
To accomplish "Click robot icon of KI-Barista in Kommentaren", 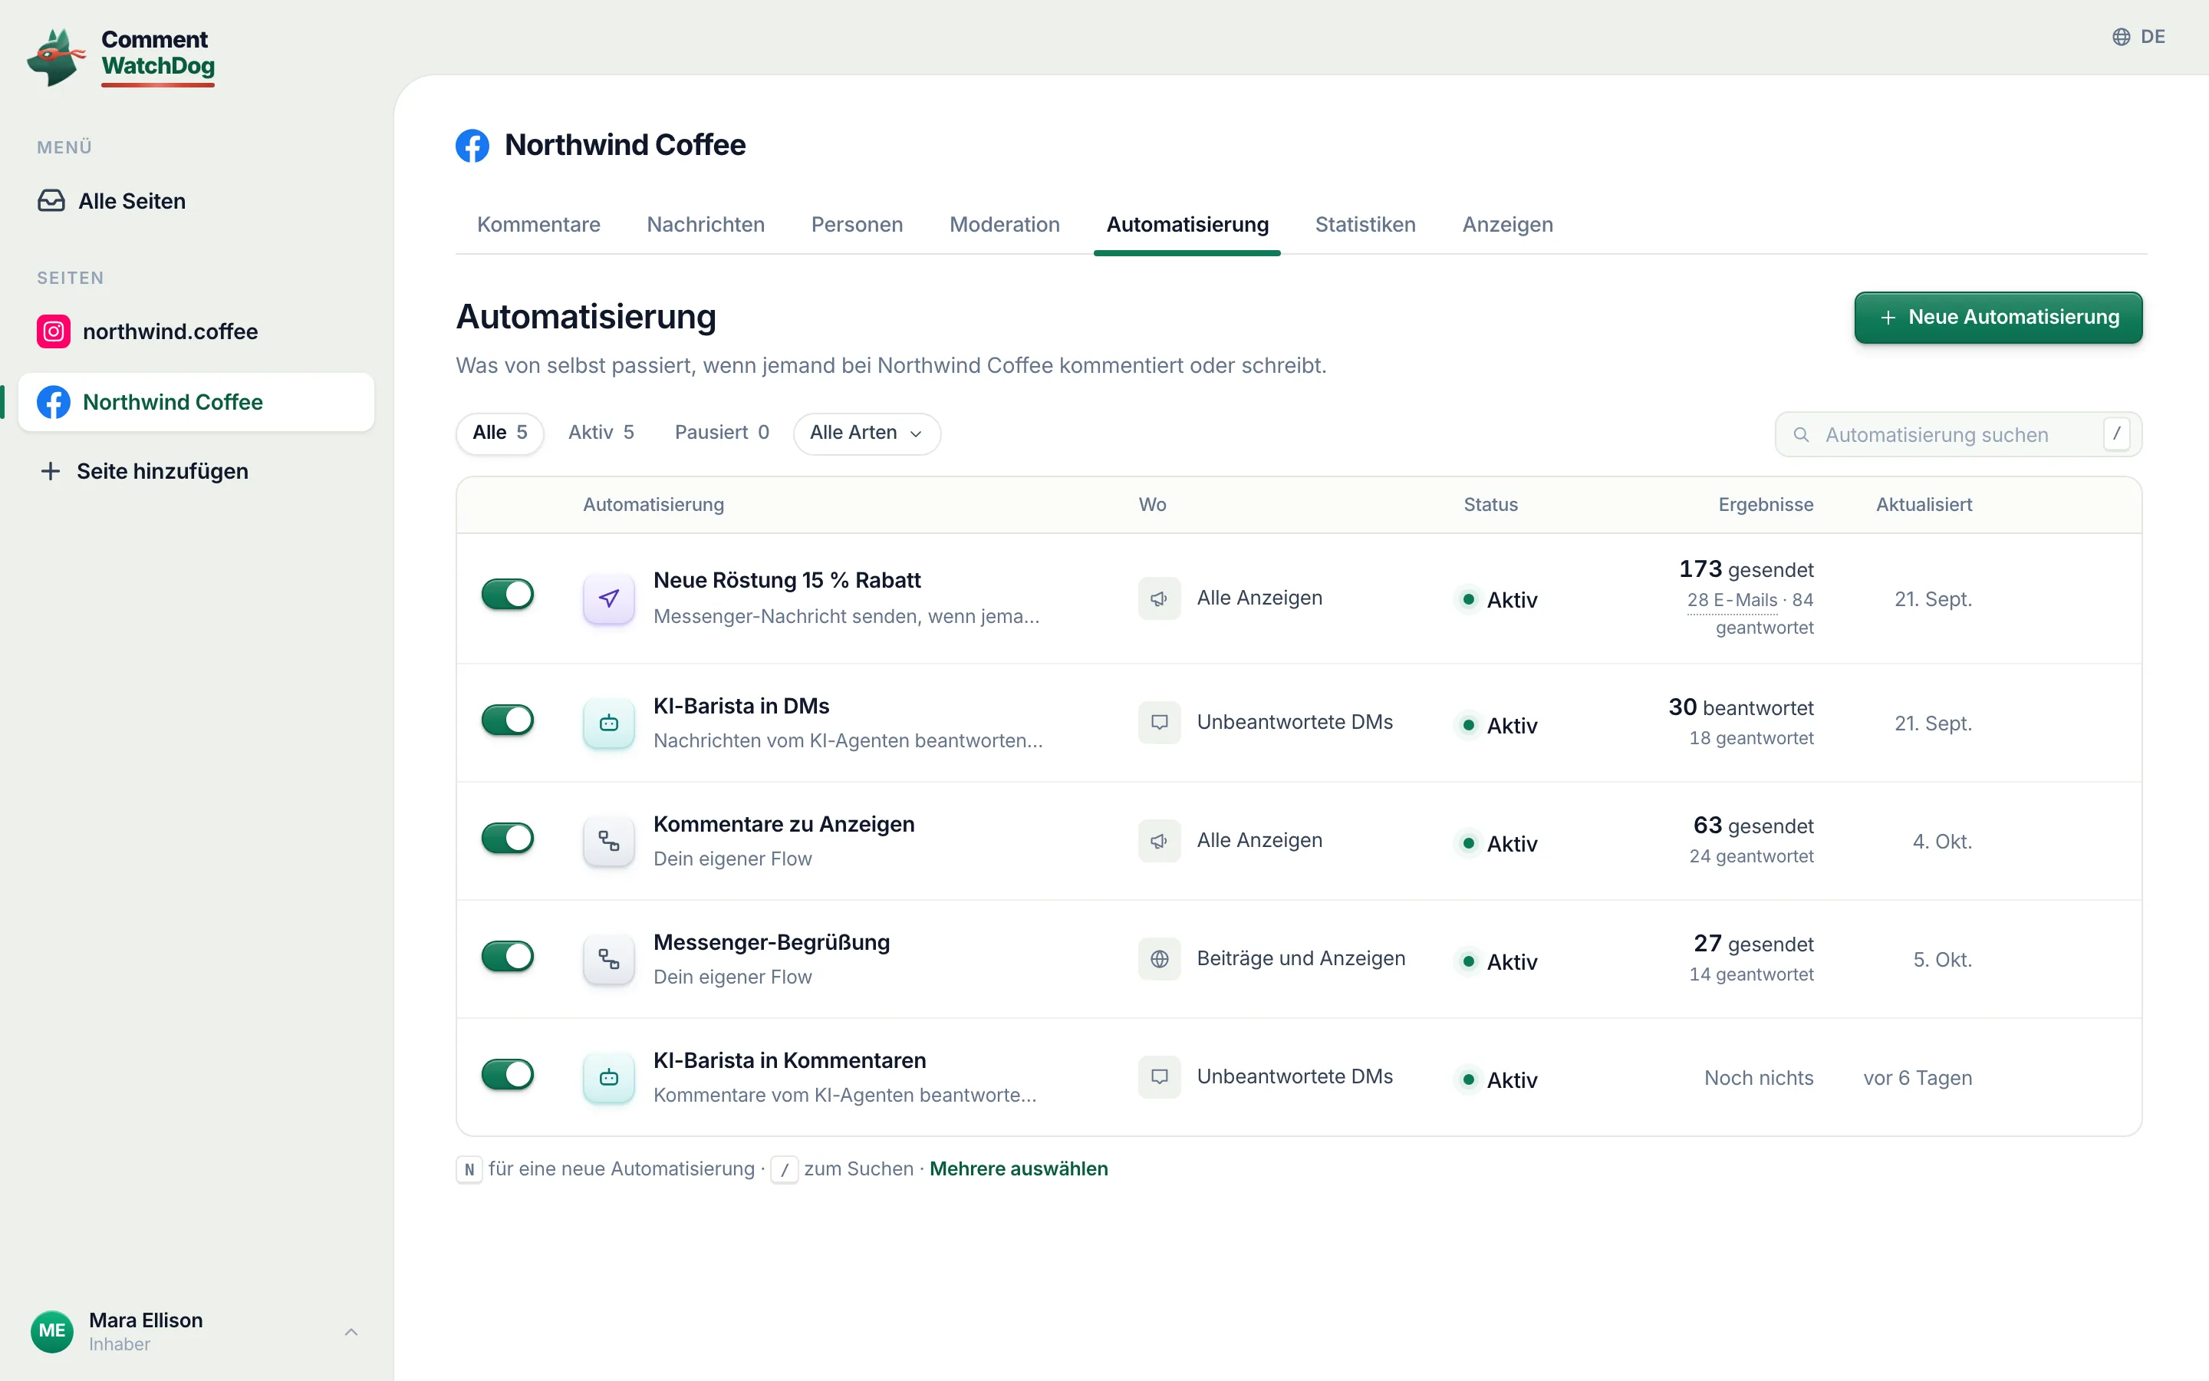I will (609, 1078).
